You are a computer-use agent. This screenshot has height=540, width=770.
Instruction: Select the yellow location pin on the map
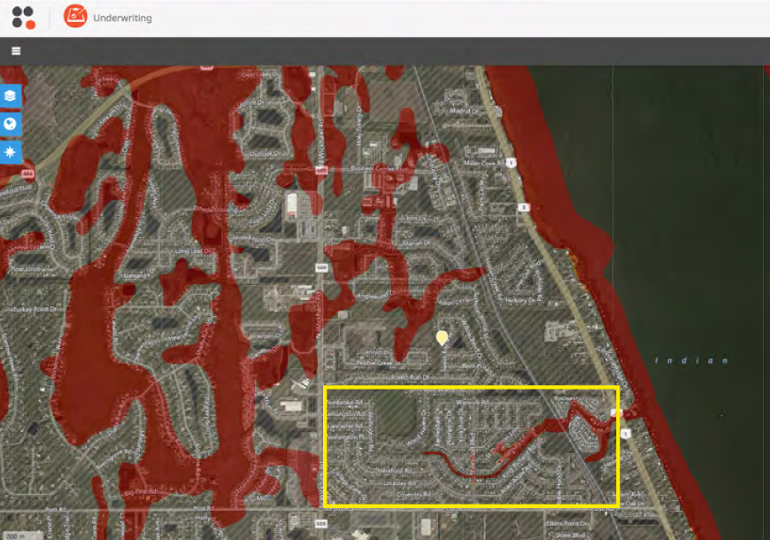click(442, 337)
